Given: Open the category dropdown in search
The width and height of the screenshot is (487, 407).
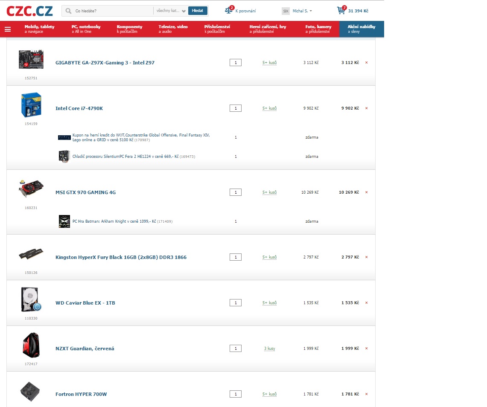Looking at the screenshot, I should pos(171,11).
